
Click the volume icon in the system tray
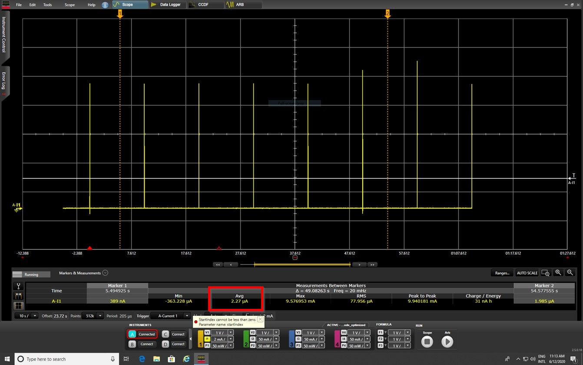tap(533, 359)
